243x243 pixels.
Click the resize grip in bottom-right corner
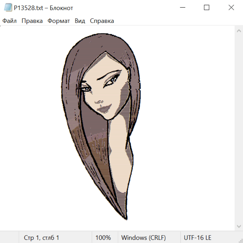coord(241,241)
